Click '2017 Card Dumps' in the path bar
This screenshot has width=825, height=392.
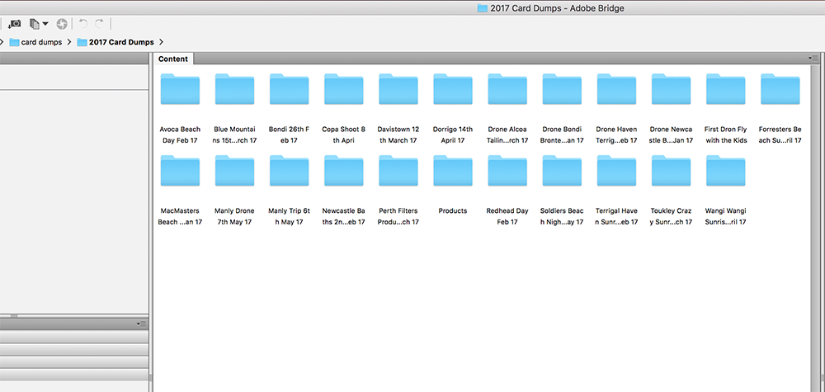point(115,42)
